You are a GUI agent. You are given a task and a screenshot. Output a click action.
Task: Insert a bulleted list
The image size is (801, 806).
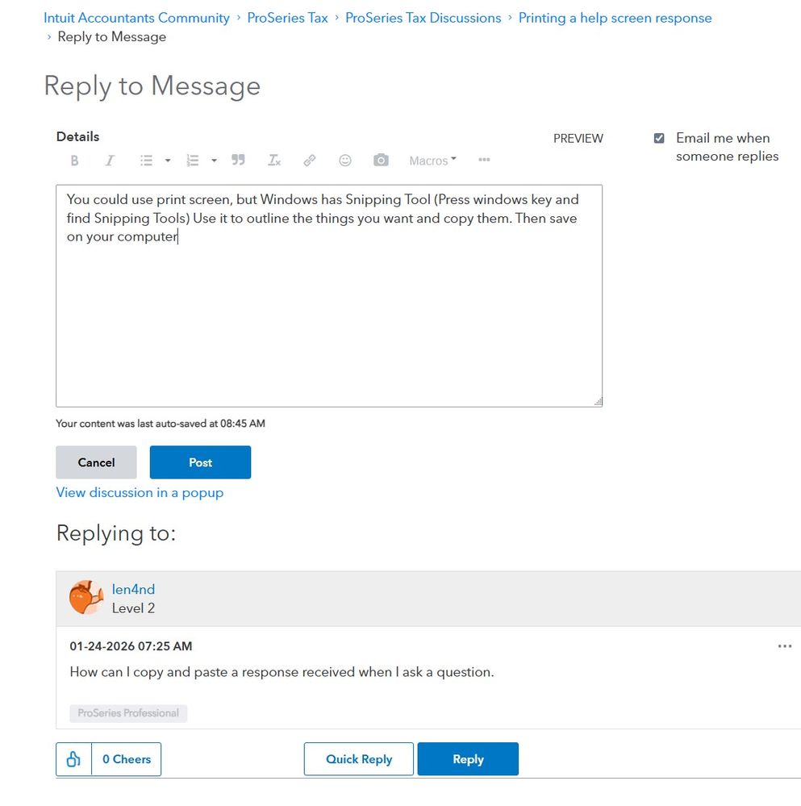(x=146, y=161)
